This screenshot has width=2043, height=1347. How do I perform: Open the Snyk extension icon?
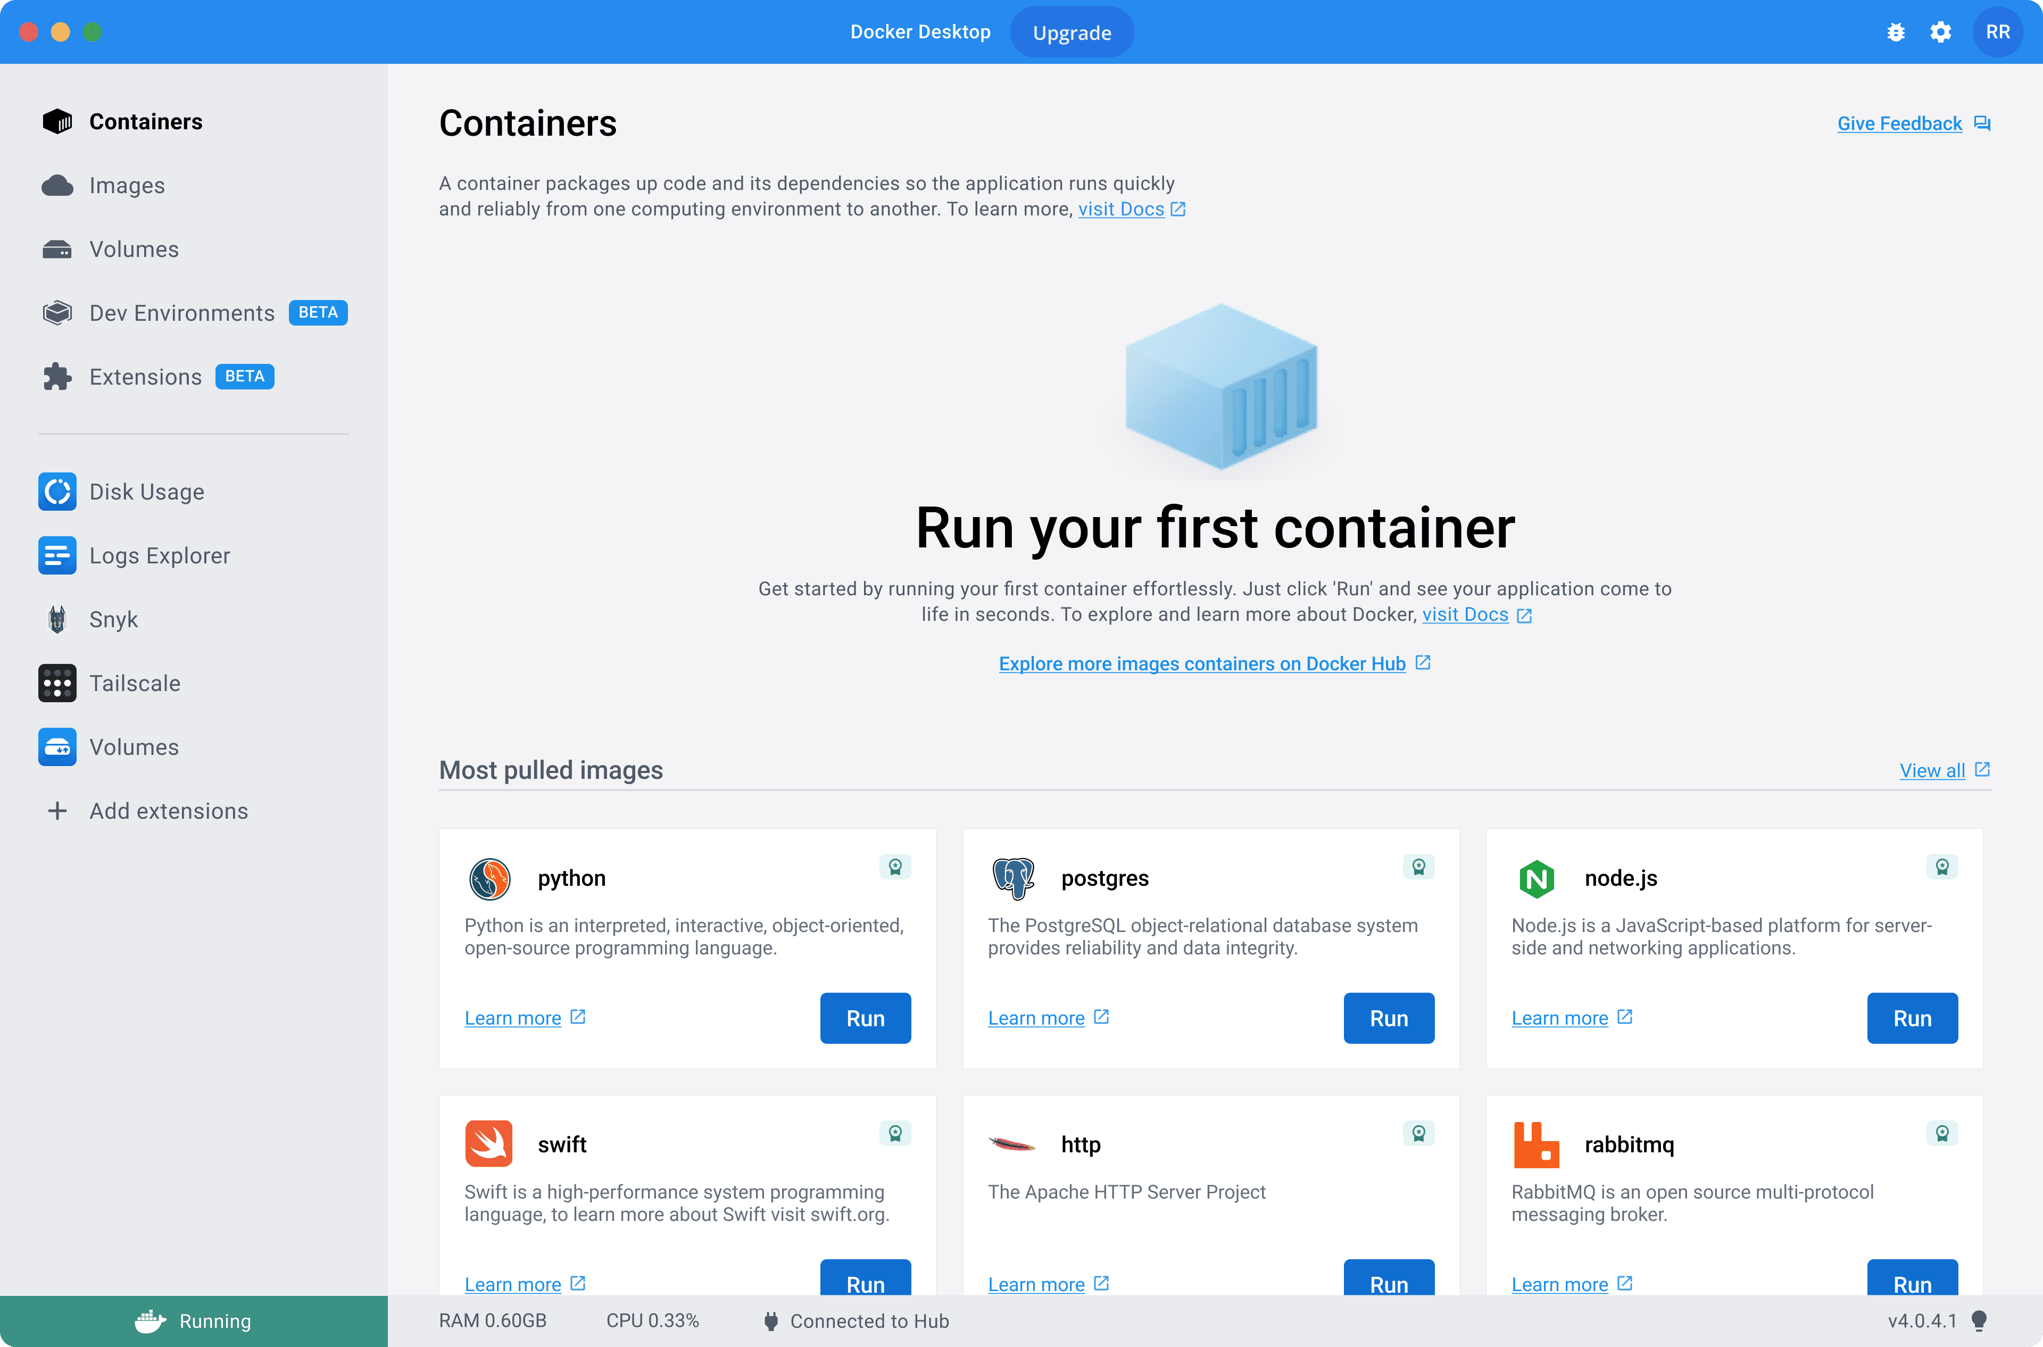pos(57,619)
